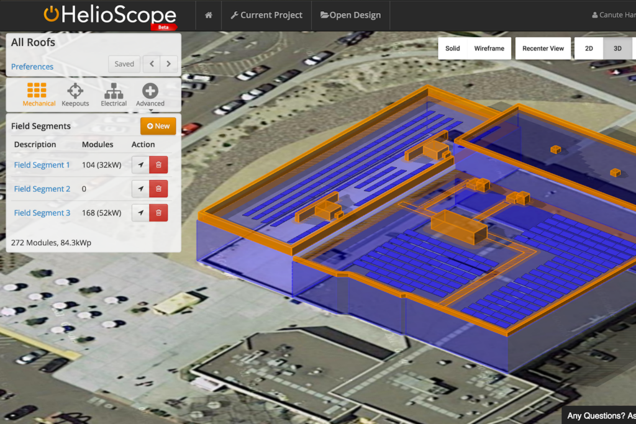
Task: Delete Field Segment 3 with trash icon
Action: pos(158,213)
